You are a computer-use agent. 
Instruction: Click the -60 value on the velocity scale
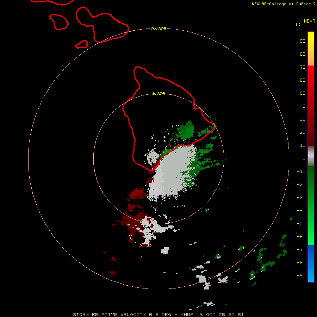point(301,237)
